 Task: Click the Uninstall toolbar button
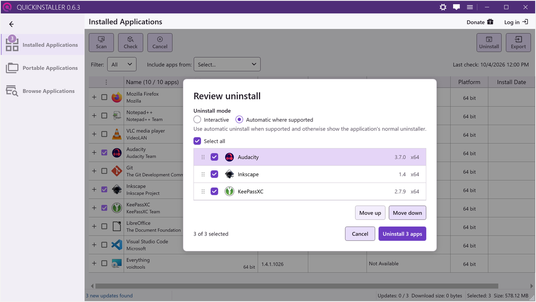pyautogui.click(x=489, y=43)
